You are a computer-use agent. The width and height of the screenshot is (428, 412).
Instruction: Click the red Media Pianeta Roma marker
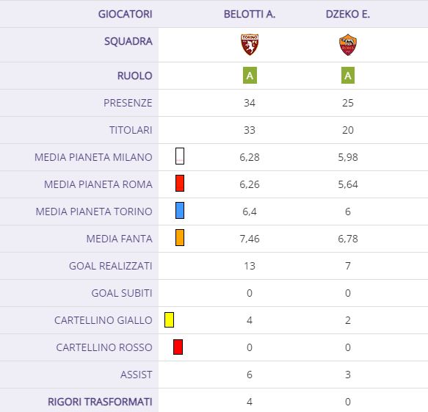coord(180,183)
